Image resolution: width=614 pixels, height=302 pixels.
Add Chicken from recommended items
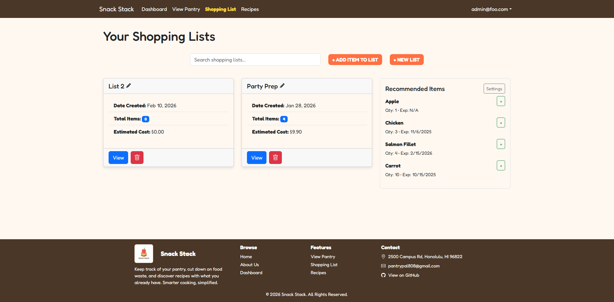point(501,122)
